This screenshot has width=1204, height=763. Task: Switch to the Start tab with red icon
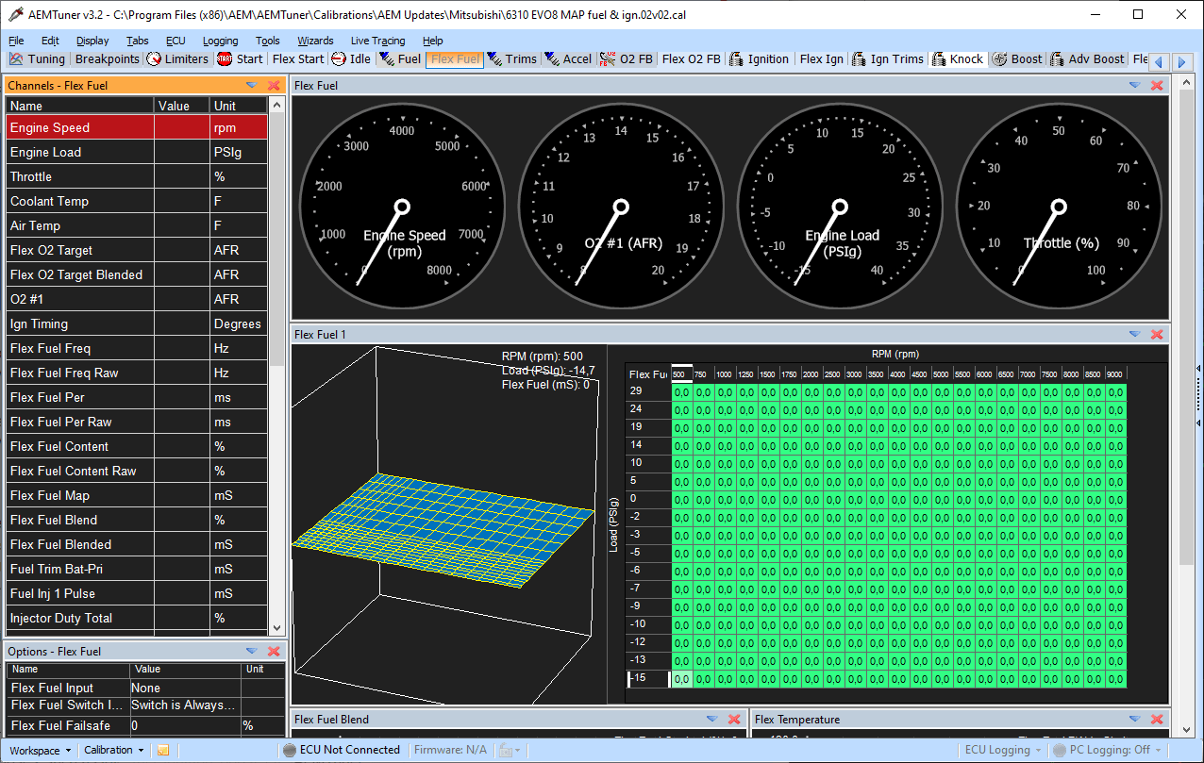click(225, 58)
